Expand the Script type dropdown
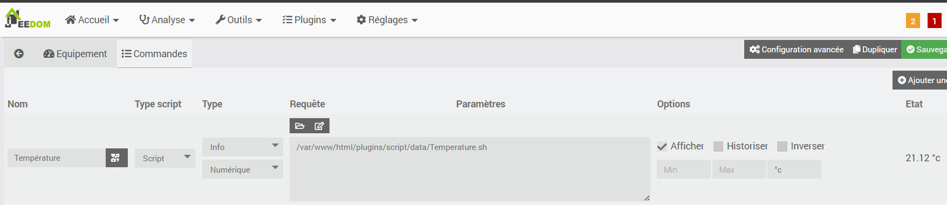Screen dimensions: 947x205 click(x=165, y=158)
